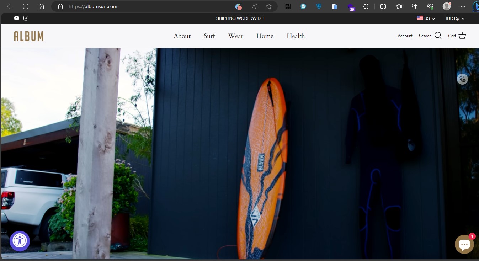Screen dimensions: 479x261
Task: View site info via the padlock icon
Action: (x=60, y=6)
